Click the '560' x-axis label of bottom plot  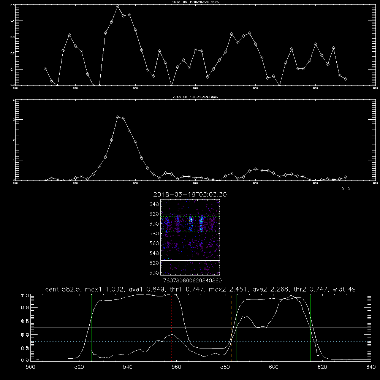click(x=176, y=367)
